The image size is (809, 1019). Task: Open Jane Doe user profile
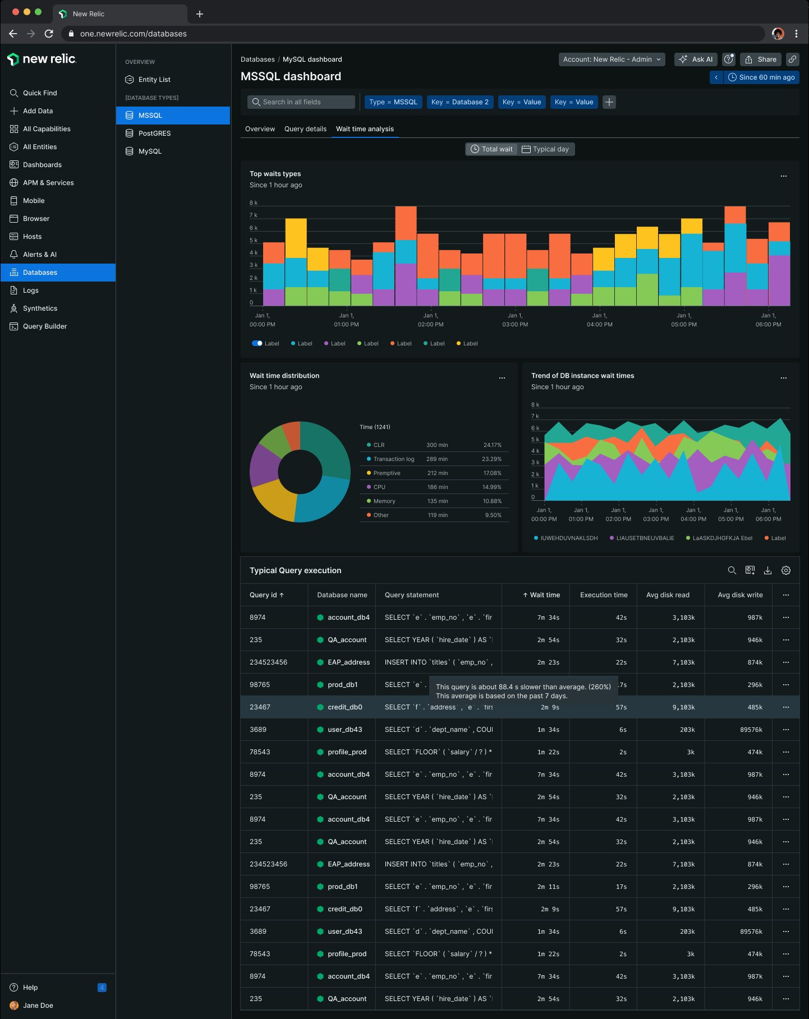32,1006
